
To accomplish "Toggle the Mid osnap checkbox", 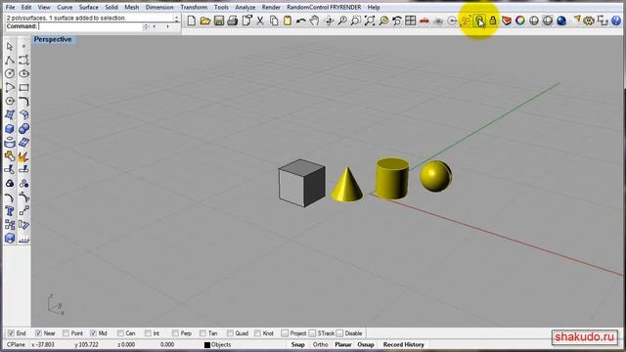I will point(93,333).
